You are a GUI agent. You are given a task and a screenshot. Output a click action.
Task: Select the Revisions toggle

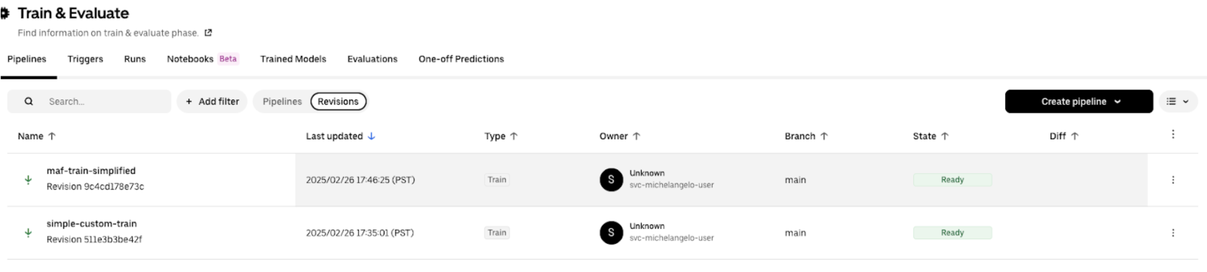(x=338, y=101)
